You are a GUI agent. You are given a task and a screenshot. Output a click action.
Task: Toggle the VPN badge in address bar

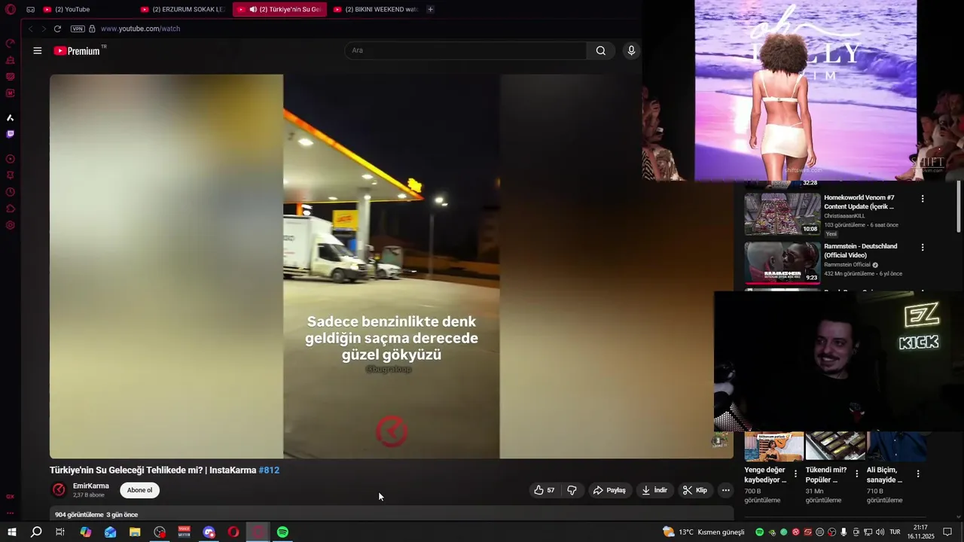pyautogui.click(x=78, y=29)
